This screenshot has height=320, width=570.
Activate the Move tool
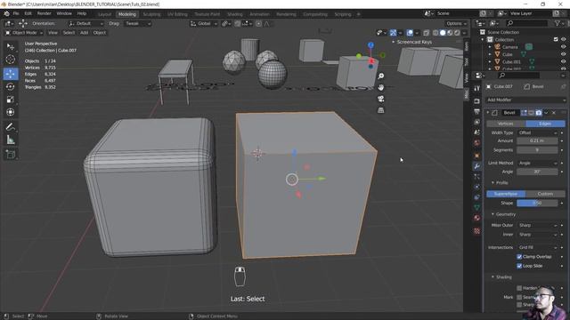[x=11, y=74]
